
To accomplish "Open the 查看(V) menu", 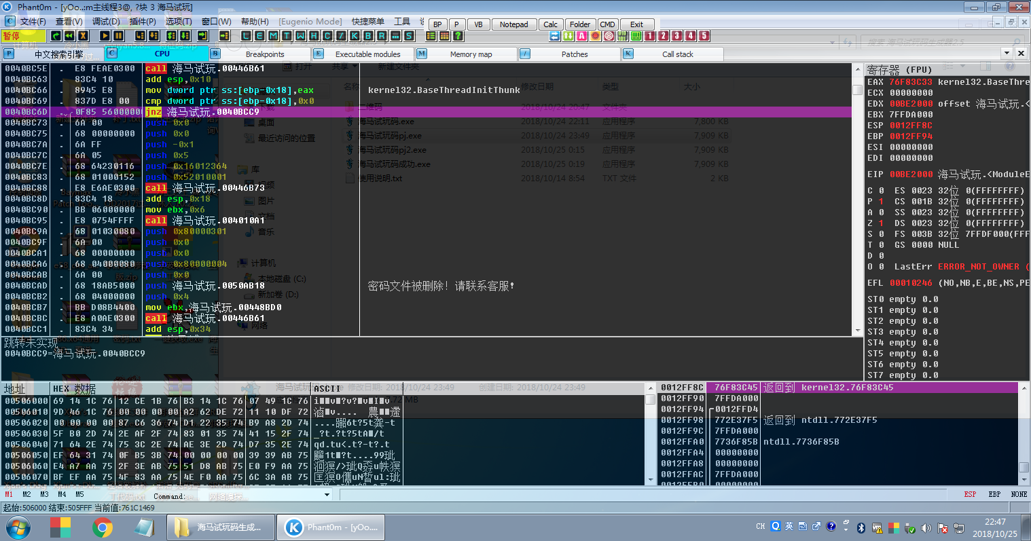I will click(69, 22).
